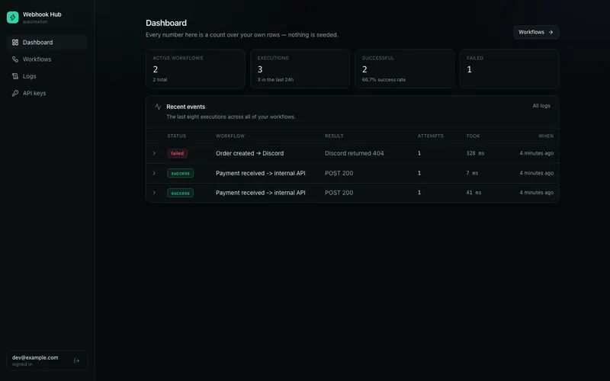Click the Active Workflows stat card
Screen dimensions: 610x381
click(x=195, y=69)
